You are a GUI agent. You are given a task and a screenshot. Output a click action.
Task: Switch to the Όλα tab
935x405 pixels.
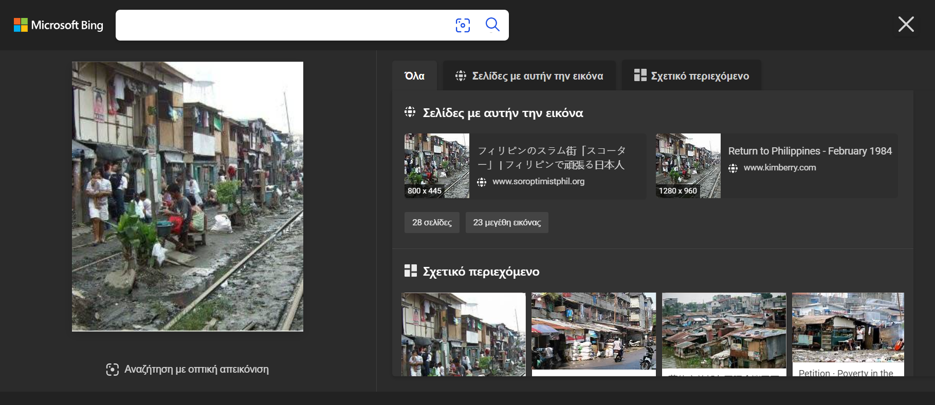414,76
